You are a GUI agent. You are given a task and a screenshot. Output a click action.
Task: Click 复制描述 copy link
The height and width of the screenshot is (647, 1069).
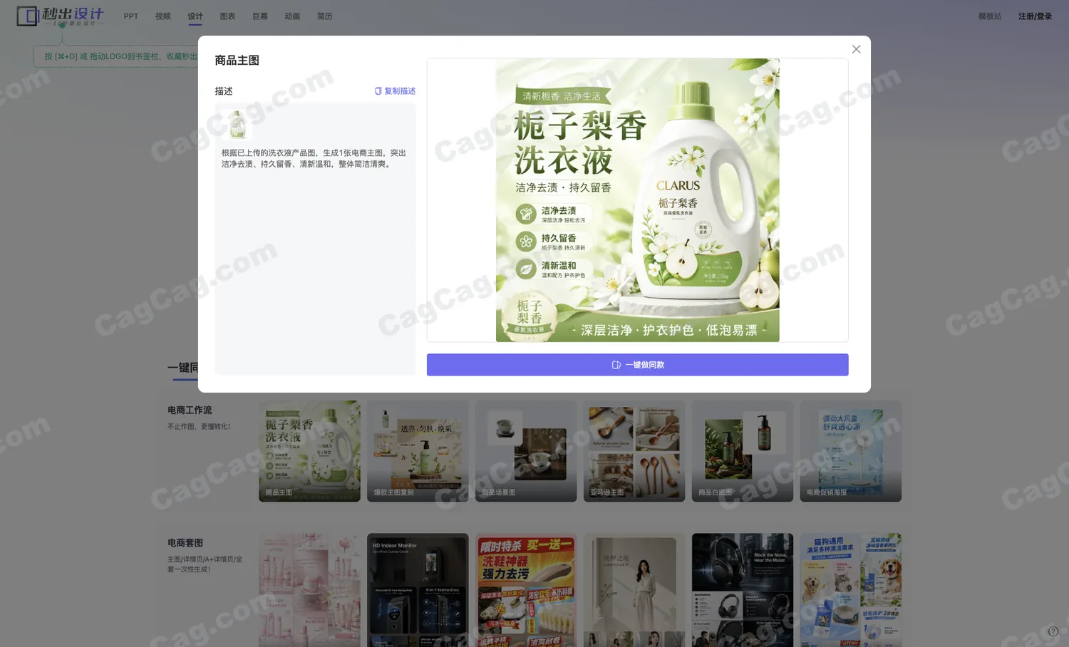395,91
